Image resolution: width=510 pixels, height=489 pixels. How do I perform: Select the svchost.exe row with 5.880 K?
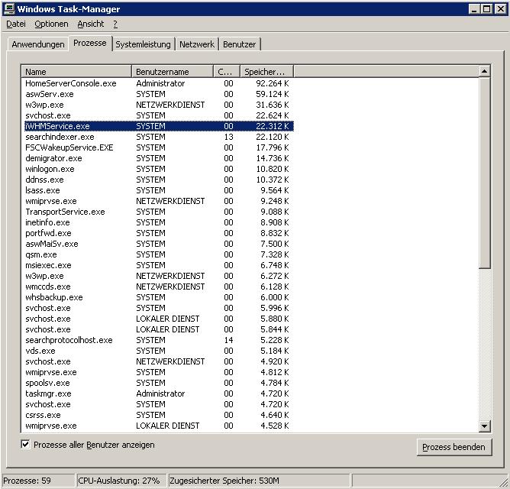tap(159, 319)
